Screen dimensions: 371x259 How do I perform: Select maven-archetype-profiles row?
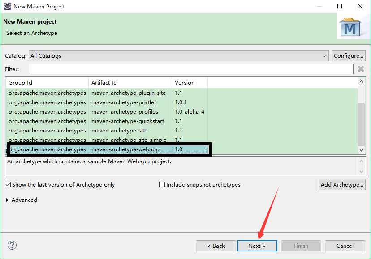(x=107, y=112)
